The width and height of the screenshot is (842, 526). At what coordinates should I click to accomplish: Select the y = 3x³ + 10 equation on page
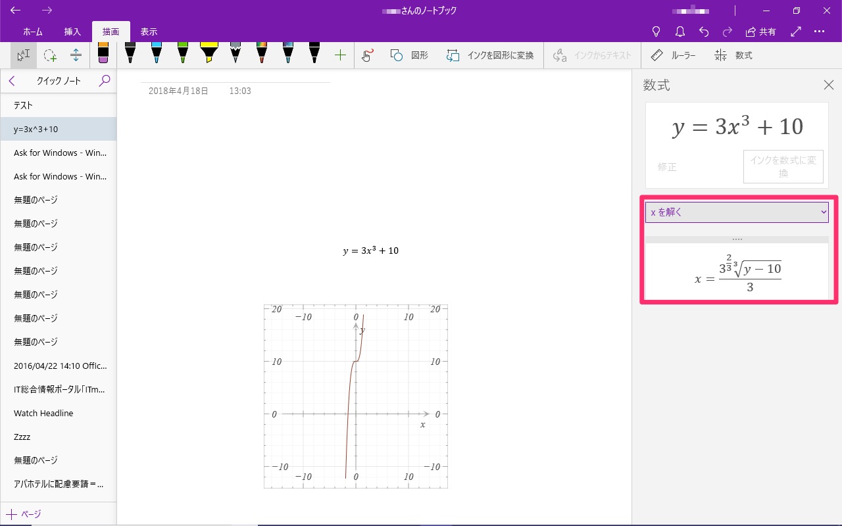click(x=370, y=251)
